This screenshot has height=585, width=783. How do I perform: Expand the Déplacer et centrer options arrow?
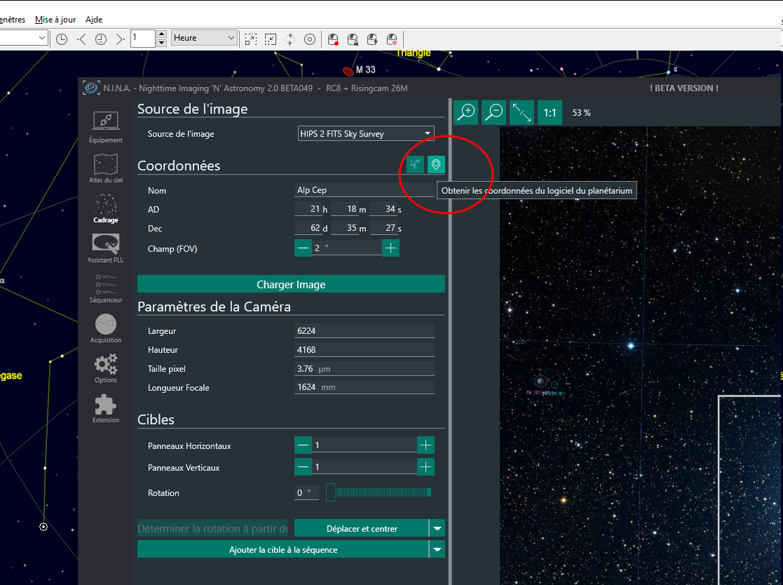click(x=437, y=528)
